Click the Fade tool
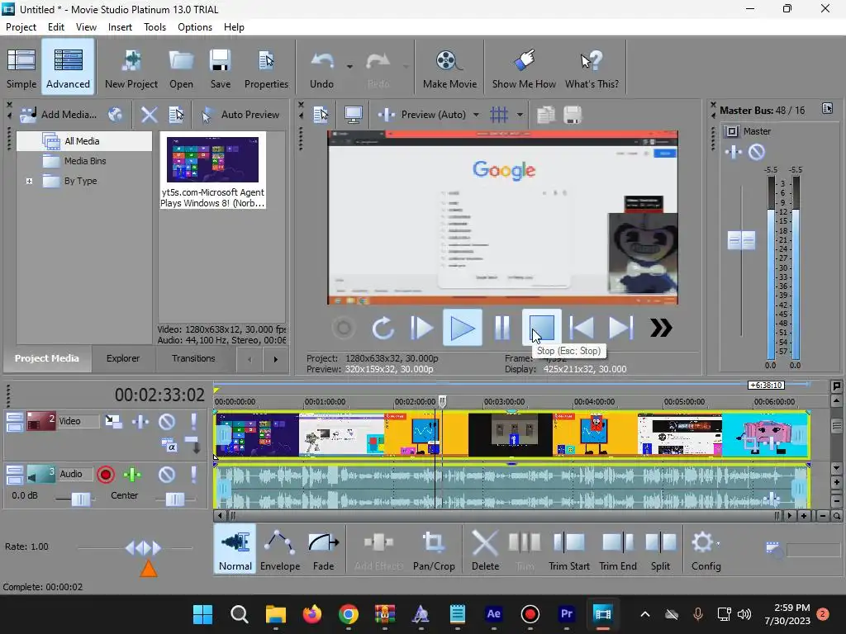The height and width of the screenshot is (634, 846). [323, 550]
